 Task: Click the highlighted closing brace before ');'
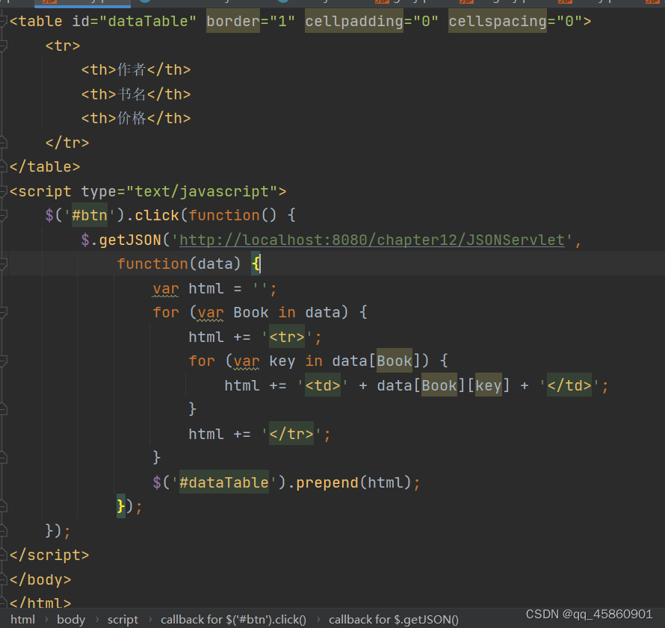click(x=121, y=506)
